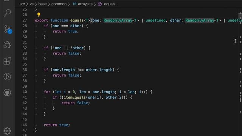Open the Manage gear settings
Viewport: 242px width, 136px height.
7,131
